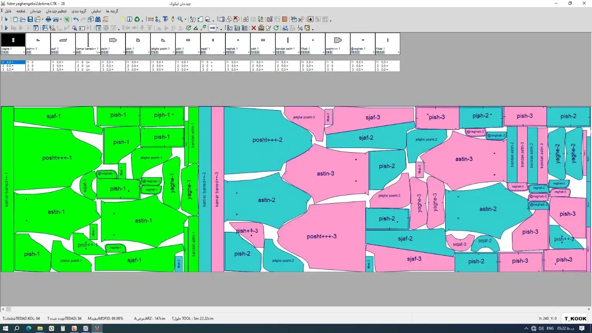
Task: Click the red X delete icon
Action: [x=254, y=28]
